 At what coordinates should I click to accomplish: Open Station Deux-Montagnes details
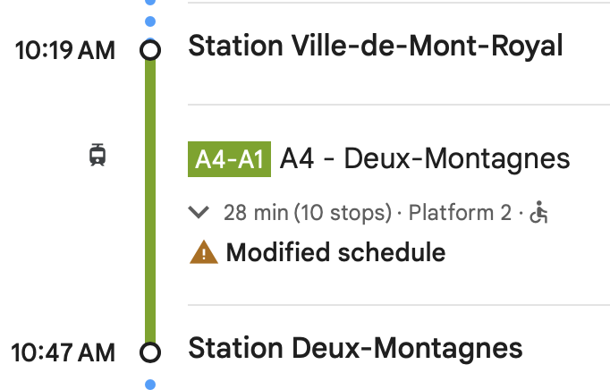pos(355,348)
